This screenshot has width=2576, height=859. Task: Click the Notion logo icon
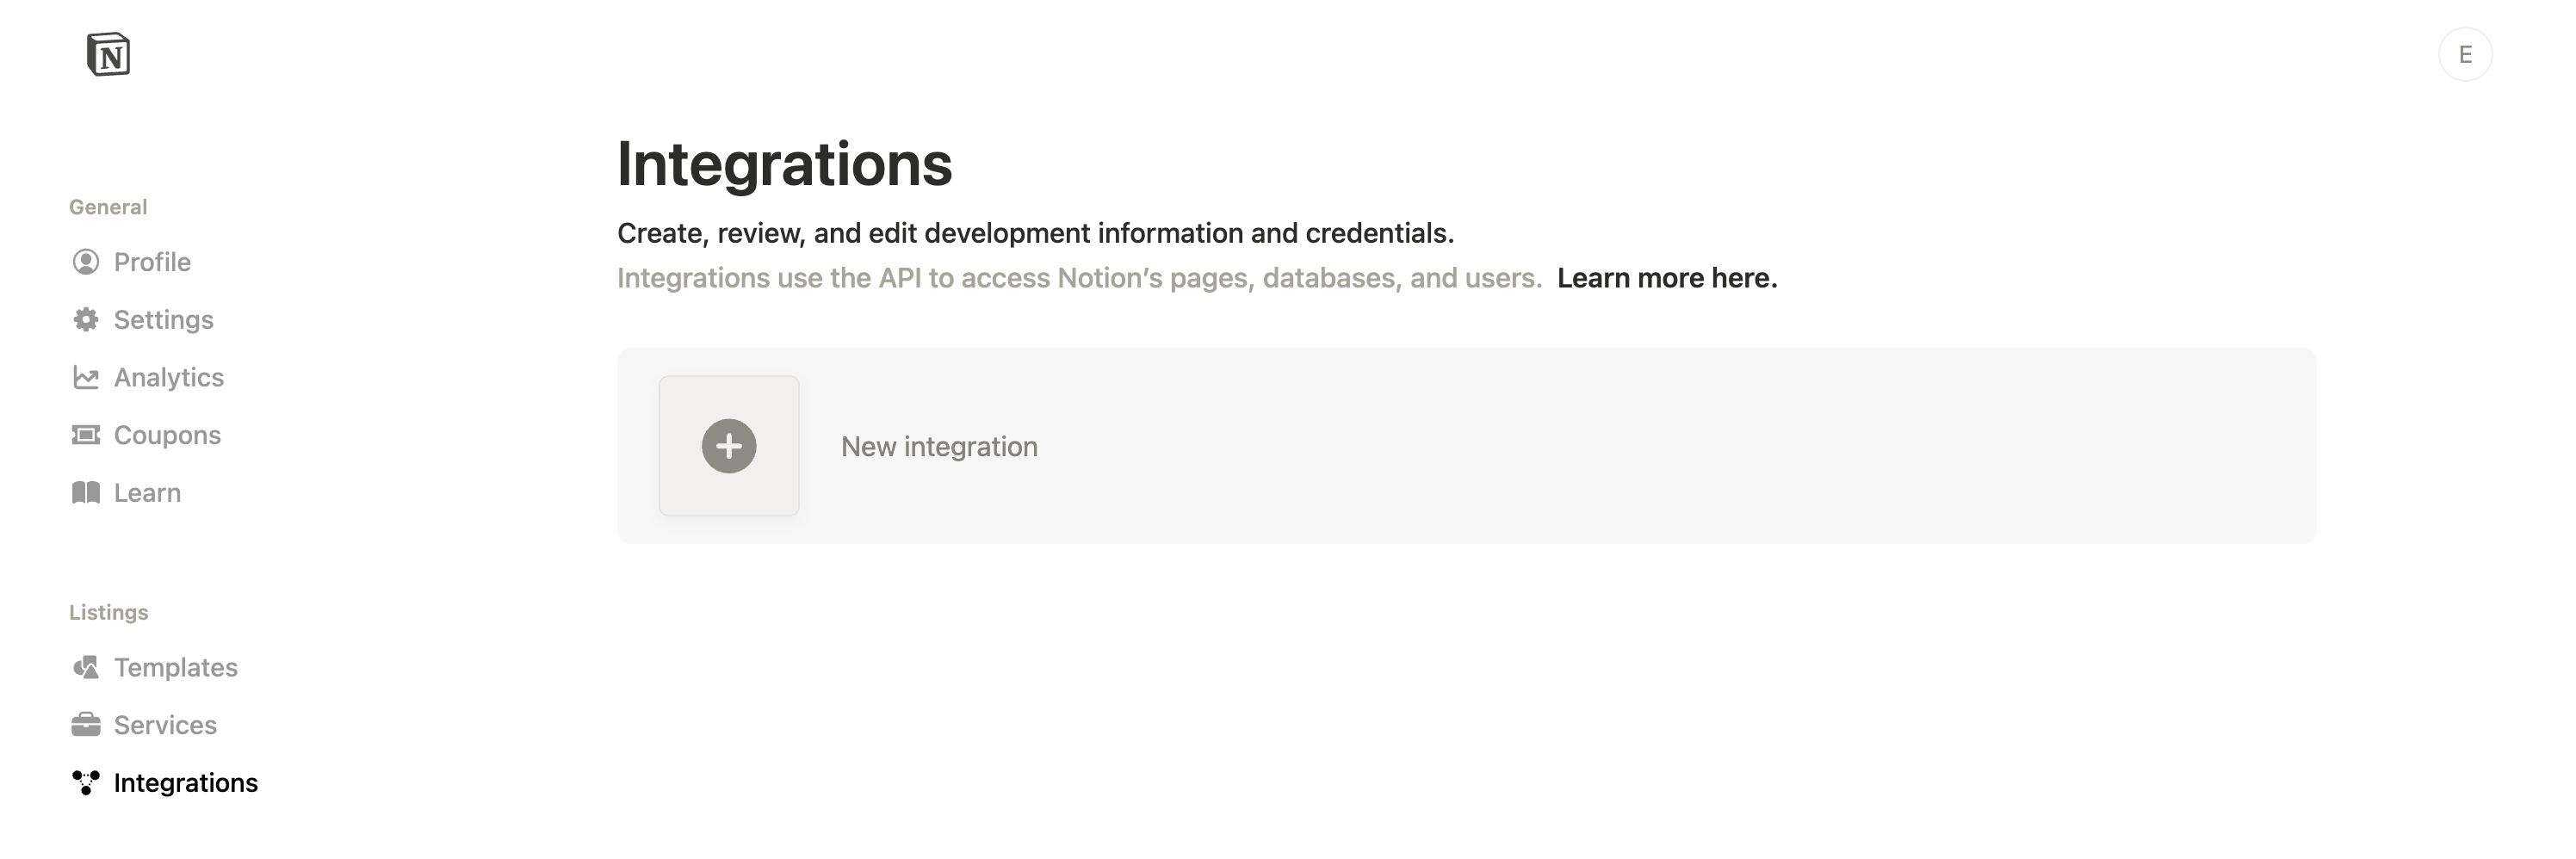(108, 54)
